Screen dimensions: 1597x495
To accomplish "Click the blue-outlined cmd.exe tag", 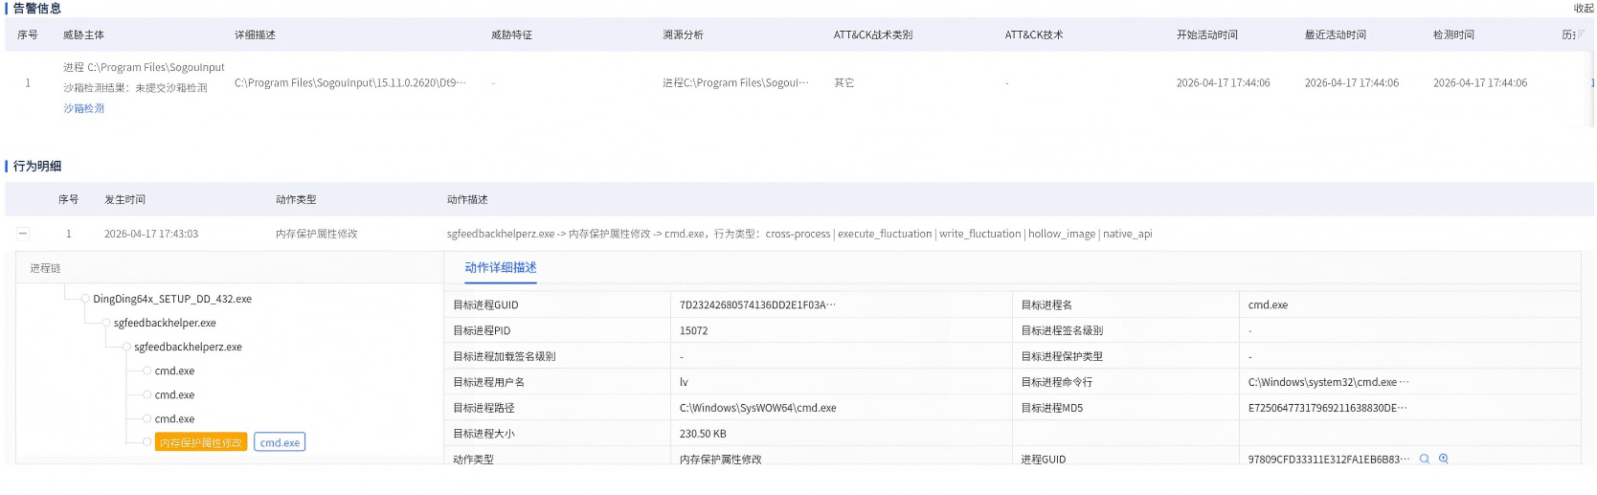I will (x=280, y=442).
